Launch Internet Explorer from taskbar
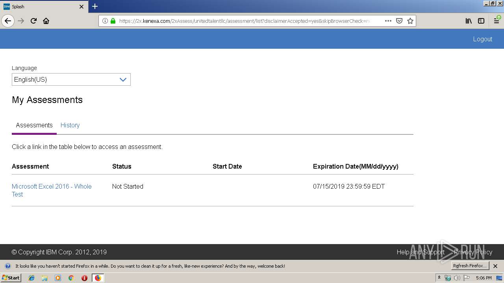 (31, 278)
